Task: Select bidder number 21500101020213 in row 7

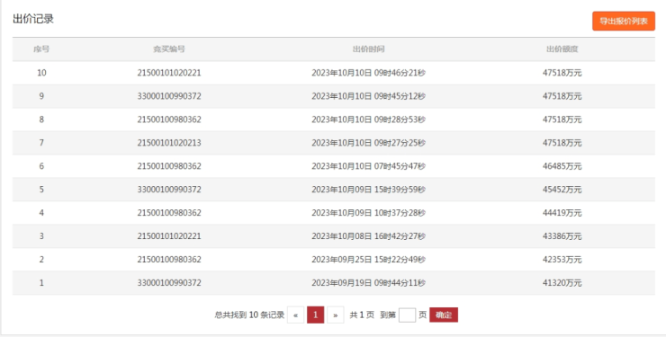Action: click(x=169, y=143)
